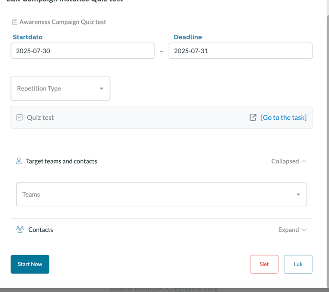Open the Teams dropdown list

click(162, 194)
